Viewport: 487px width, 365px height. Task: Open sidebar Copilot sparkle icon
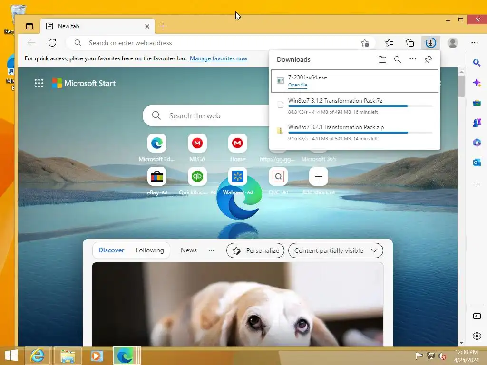click(477, 83)
